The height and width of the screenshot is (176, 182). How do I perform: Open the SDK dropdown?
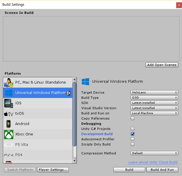154,103
